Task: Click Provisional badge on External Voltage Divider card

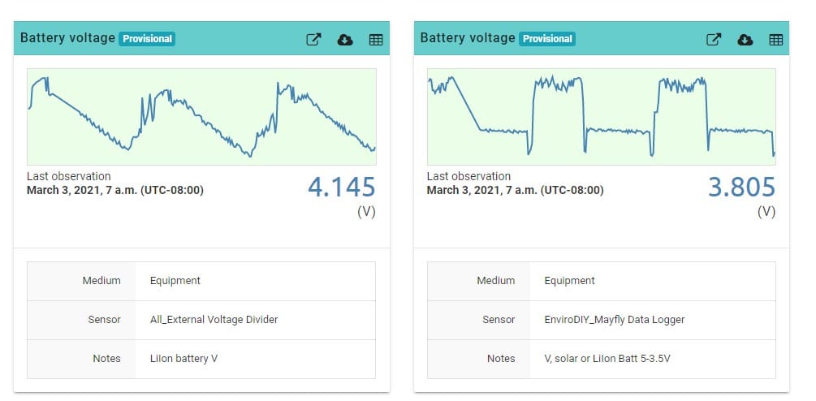Action: [148, 39]
